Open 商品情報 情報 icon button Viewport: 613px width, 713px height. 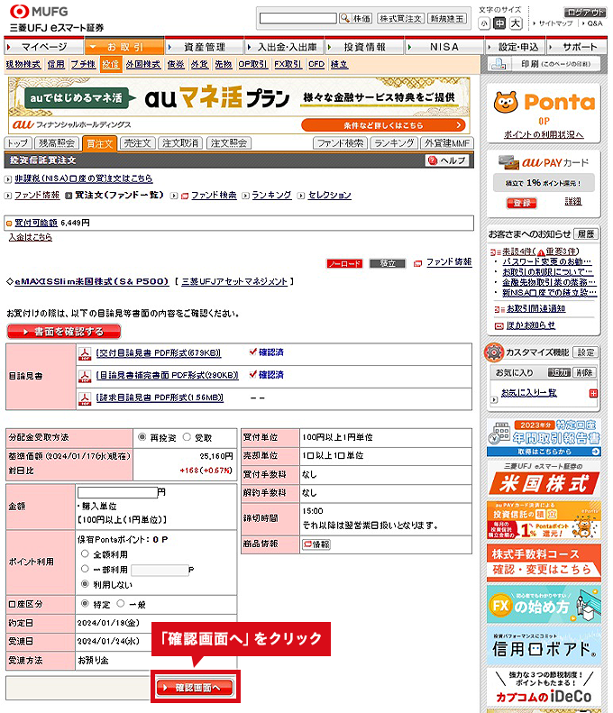click(316, 544)
